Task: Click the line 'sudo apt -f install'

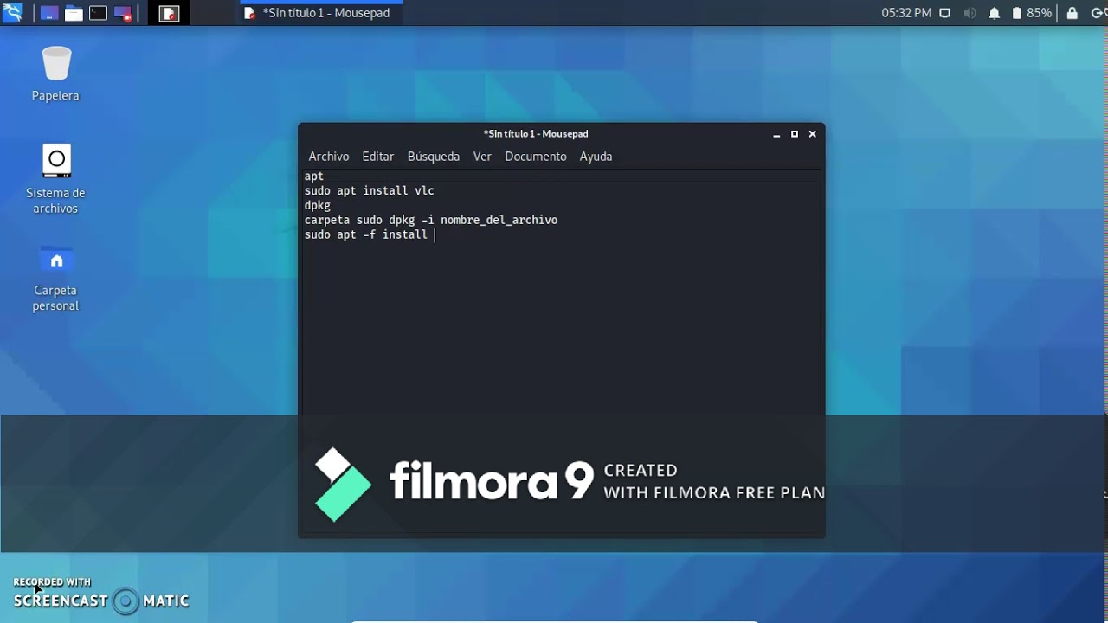Action: 365,235
